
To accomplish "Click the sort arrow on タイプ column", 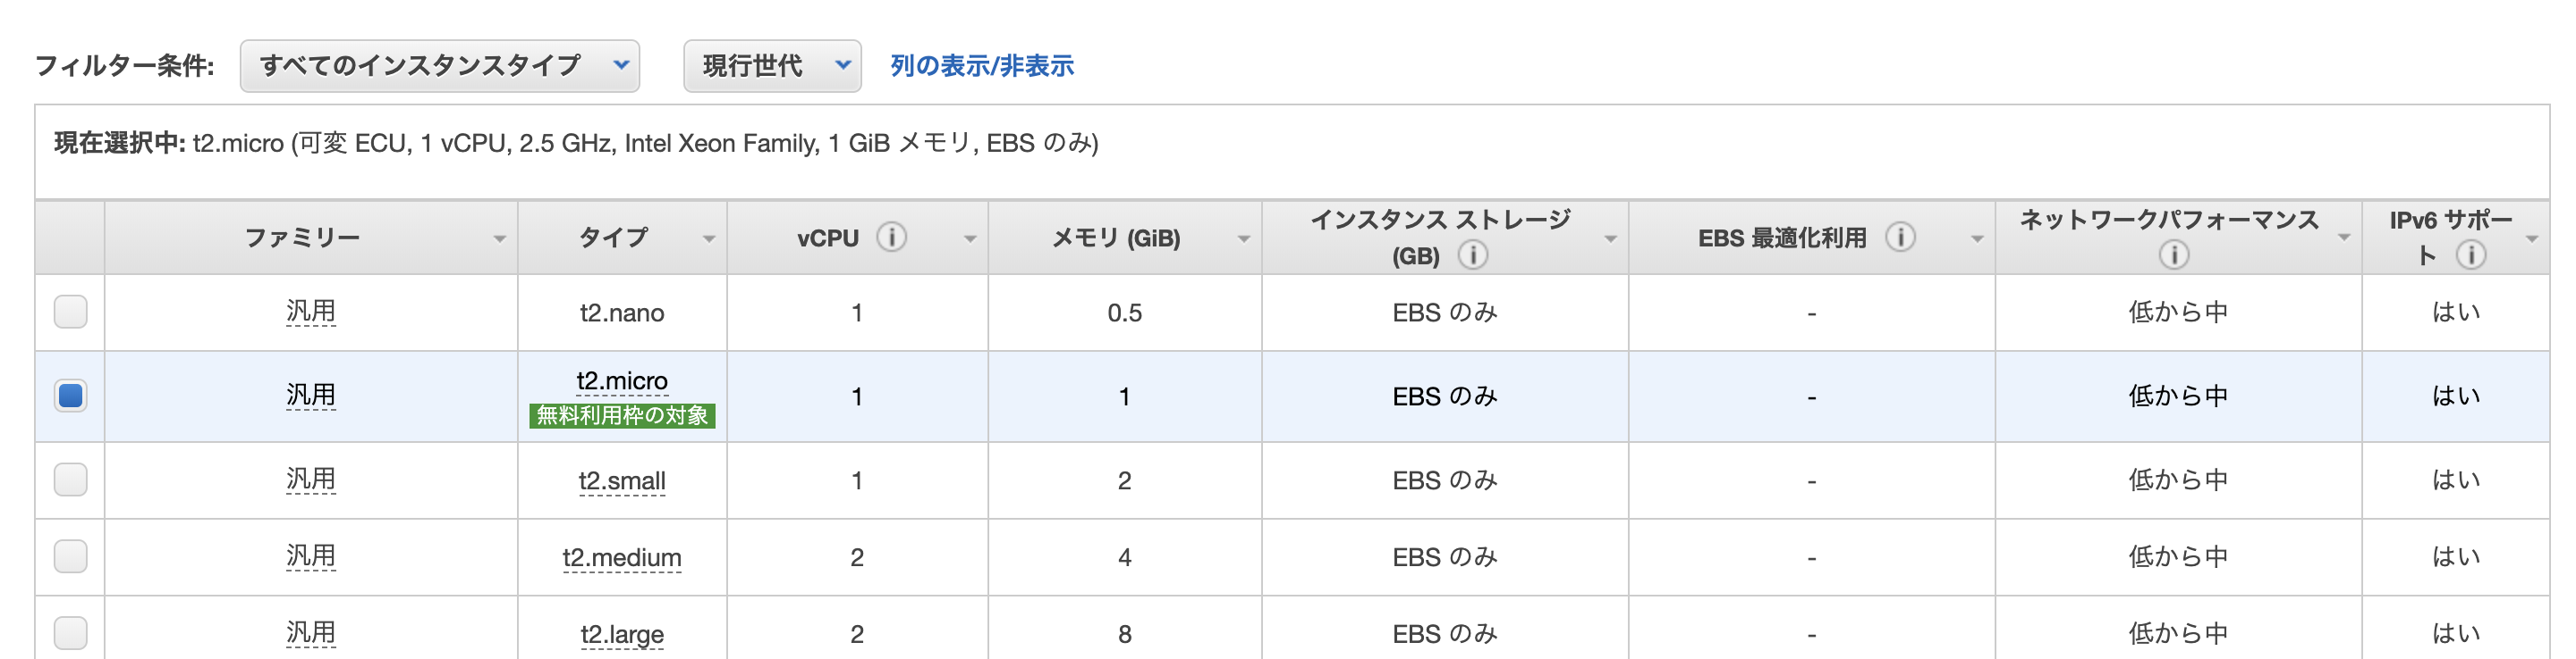I will click(x=710, y=238).
